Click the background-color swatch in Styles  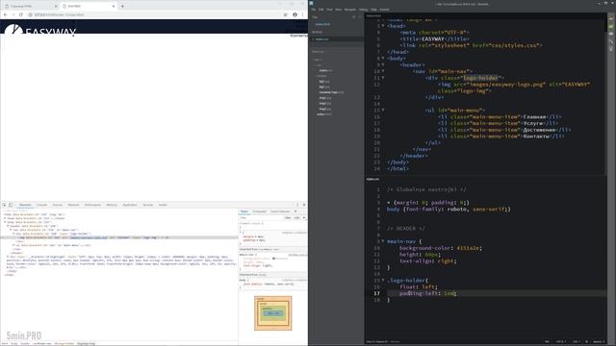pos(273,259)
